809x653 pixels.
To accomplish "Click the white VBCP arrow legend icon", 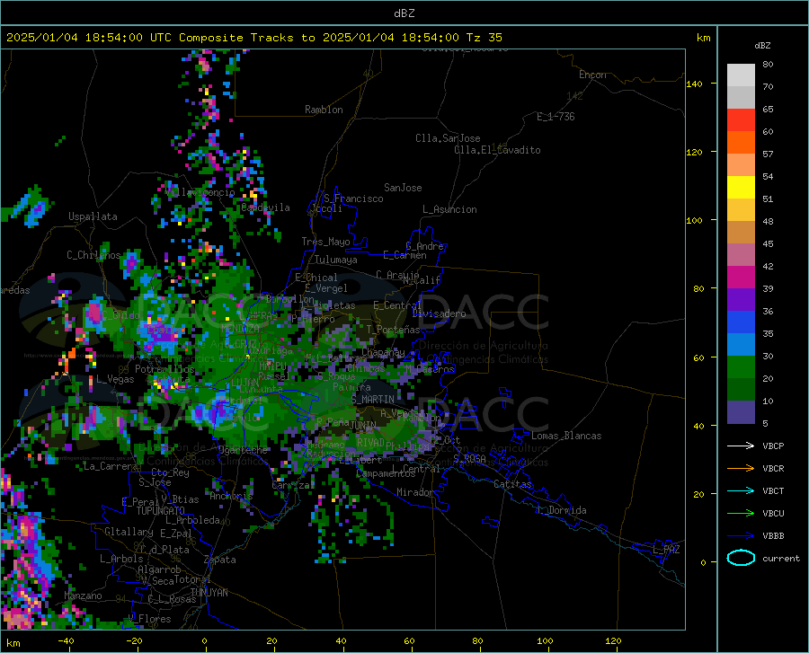I will (x=741, y=446).
